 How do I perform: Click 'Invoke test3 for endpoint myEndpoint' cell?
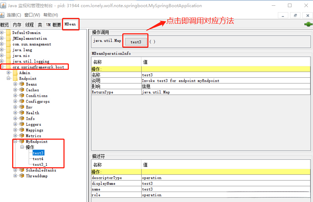point(226,81)
